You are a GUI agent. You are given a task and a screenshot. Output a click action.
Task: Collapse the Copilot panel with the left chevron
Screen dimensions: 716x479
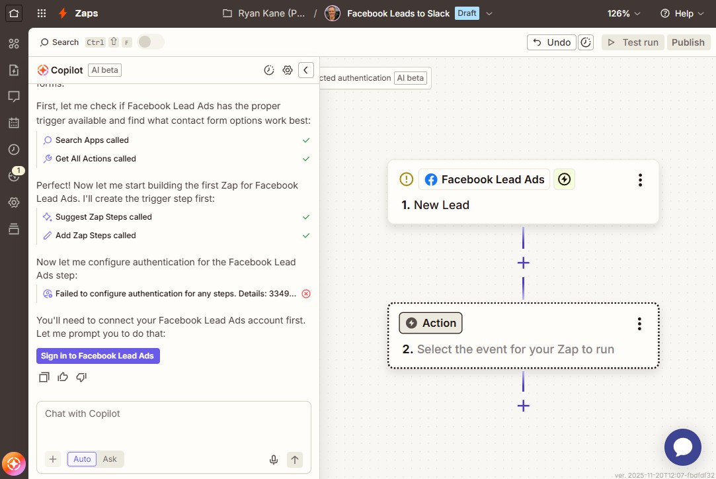(305, 69)
